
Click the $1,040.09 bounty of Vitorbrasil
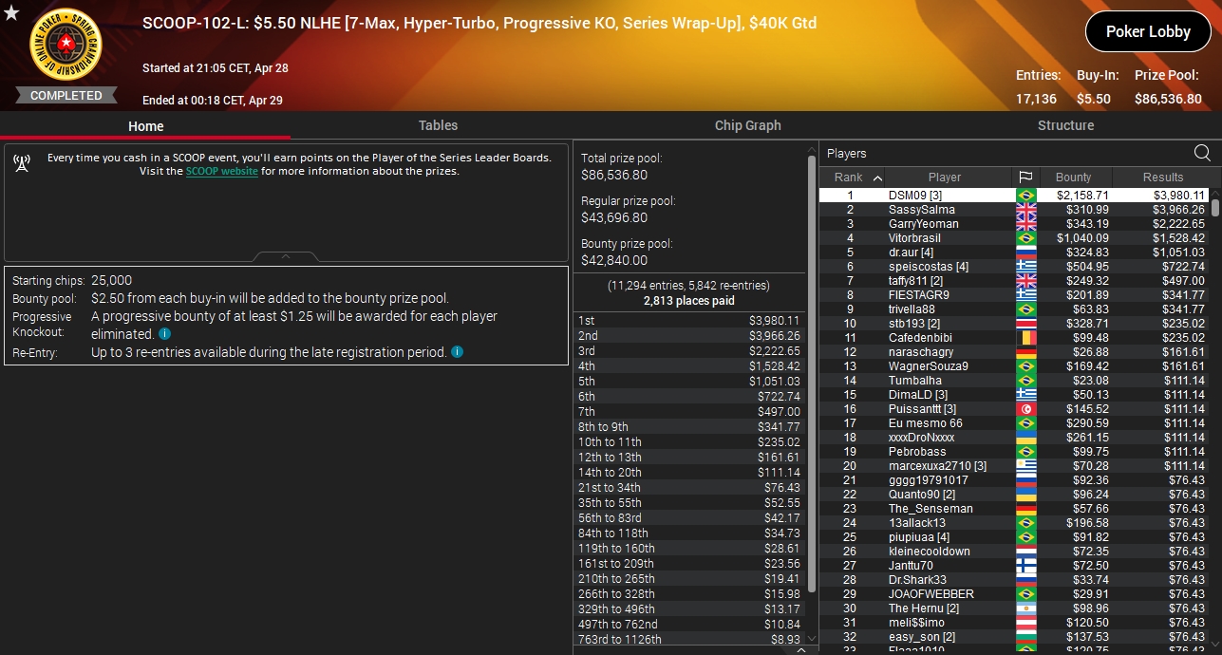1082,238
